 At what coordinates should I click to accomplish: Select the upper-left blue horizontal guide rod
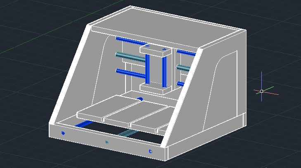(131, 41)
